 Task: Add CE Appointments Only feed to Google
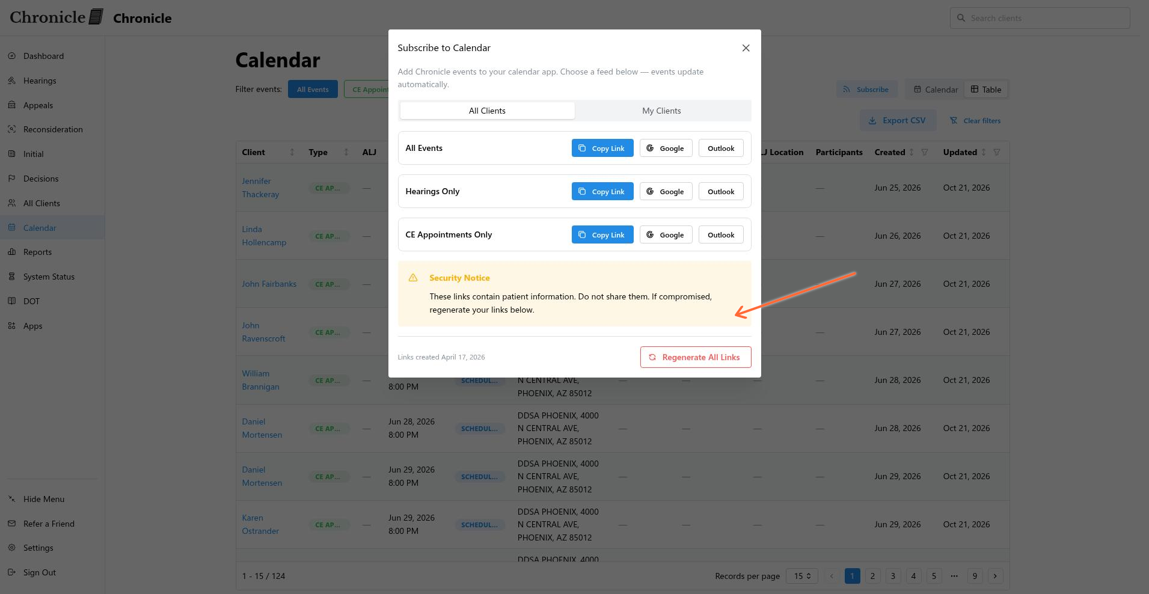(666, 234)
